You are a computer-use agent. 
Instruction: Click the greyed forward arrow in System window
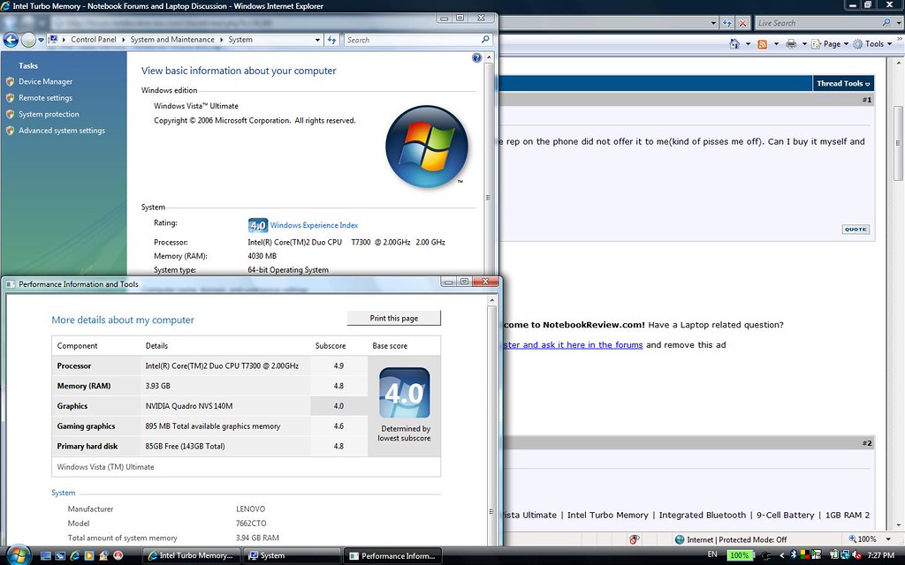point(28,40)
